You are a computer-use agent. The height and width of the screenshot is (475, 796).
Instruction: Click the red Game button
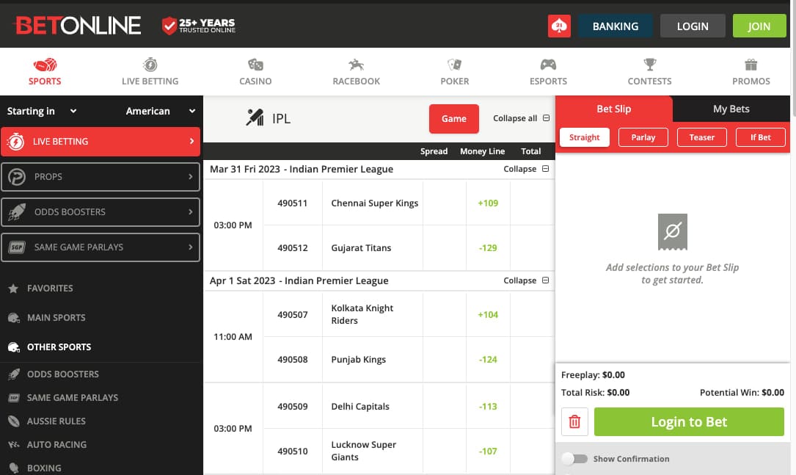pyautogui.click(x=454, y=119)
